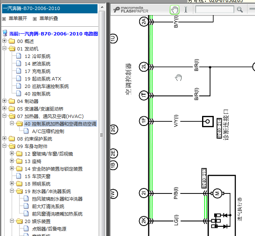Expand the 04 制动器 folder

[5, 101]
